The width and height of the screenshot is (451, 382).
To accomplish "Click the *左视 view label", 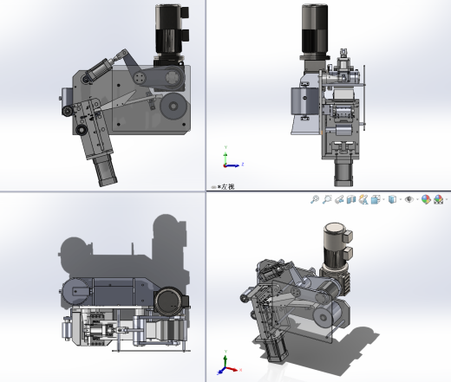I will [x=225, y=187].
